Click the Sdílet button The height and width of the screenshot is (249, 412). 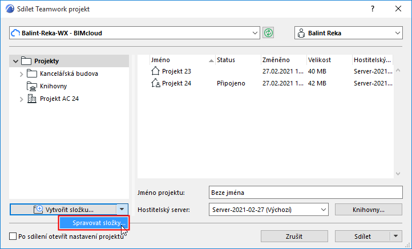[x=362, y=236]
